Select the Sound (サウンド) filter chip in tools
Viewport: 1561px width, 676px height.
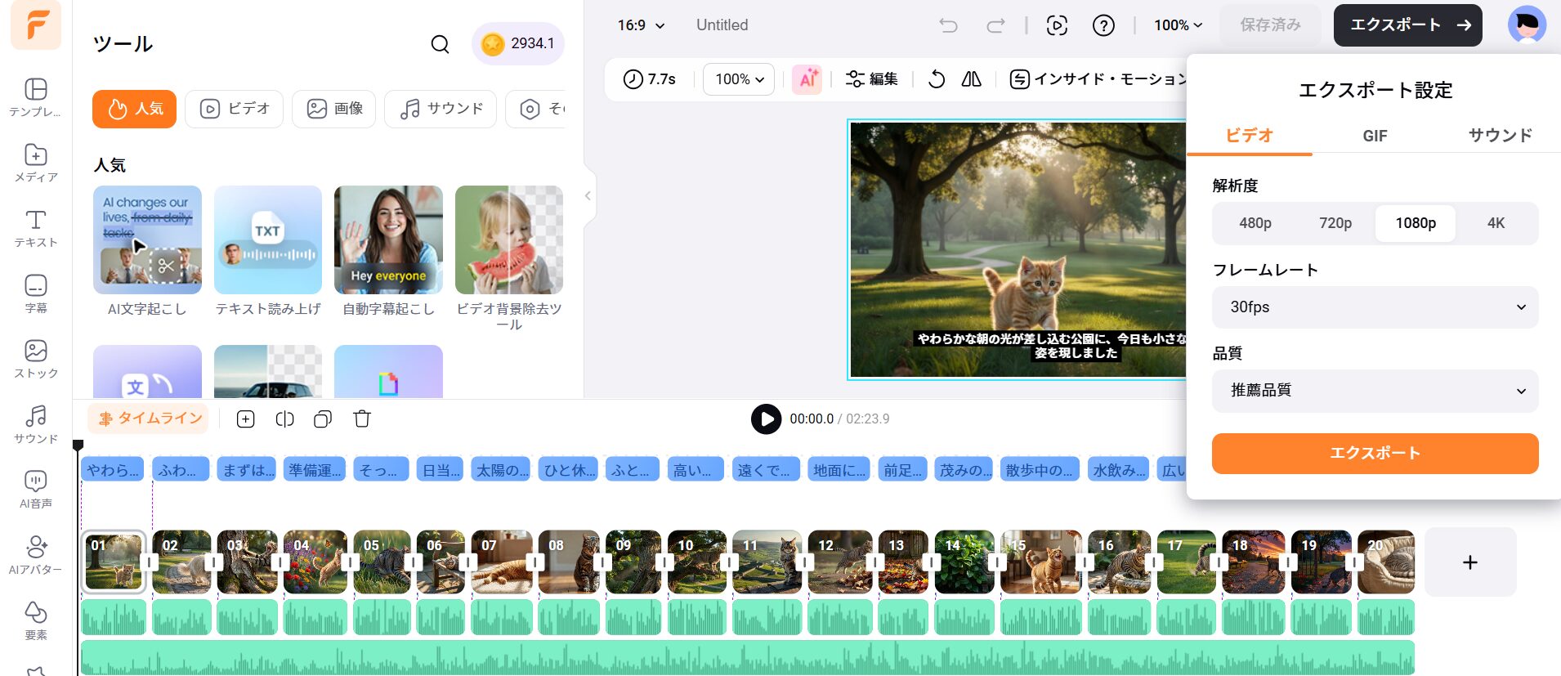(441, 109)
